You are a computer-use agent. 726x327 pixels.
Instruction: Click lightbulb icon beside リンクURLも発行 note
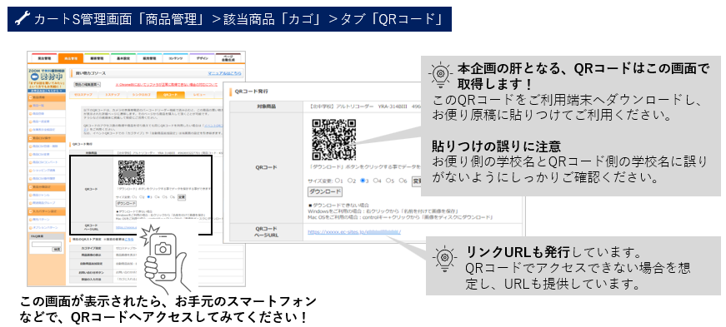[x=444, y=260]
